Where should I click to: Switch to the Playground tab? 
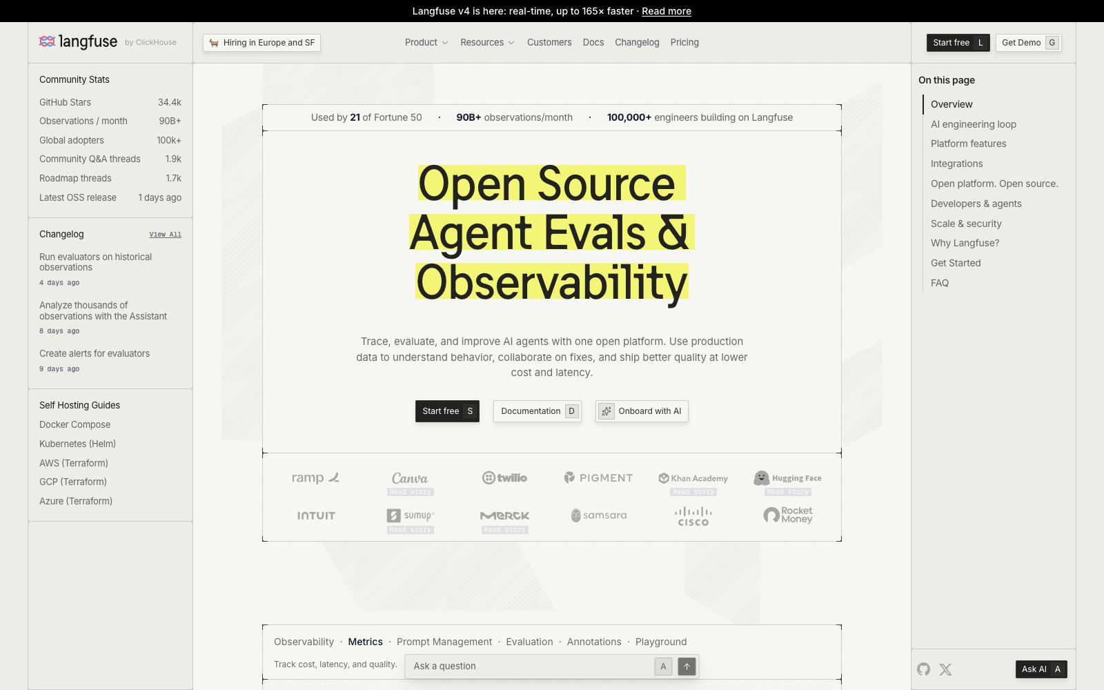661,642
